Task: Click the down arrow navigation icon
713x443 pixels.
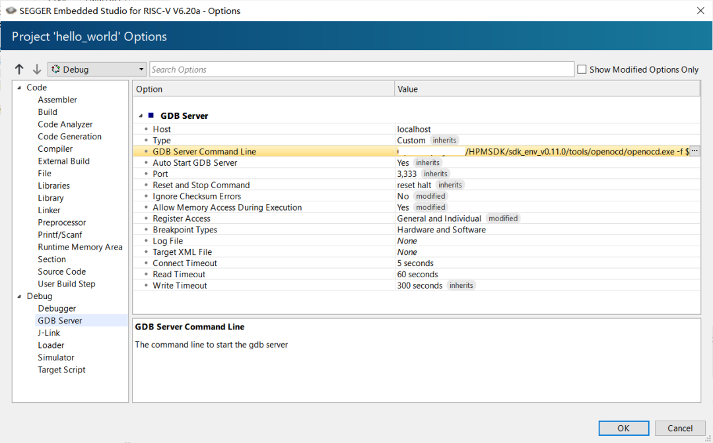Action: (x=37, y=69)
